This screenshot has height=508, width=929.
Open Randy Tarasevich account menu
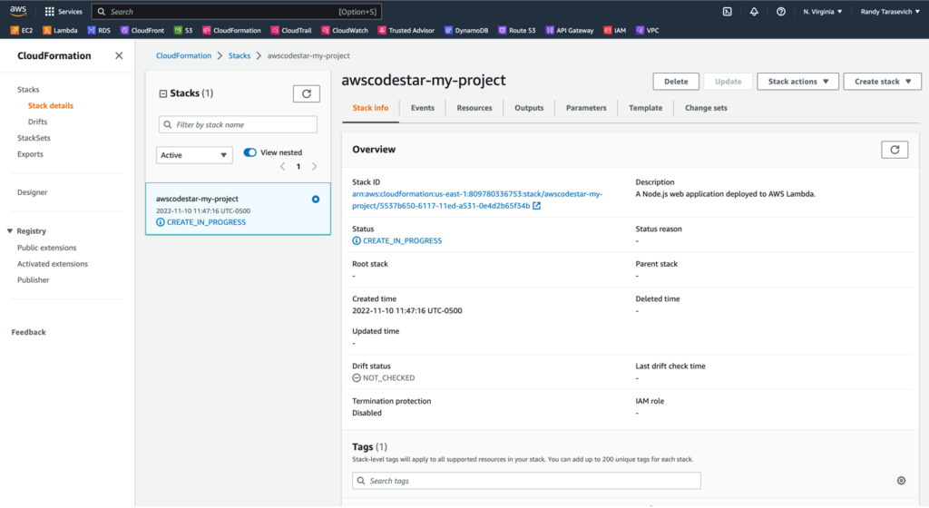[890, 11]
